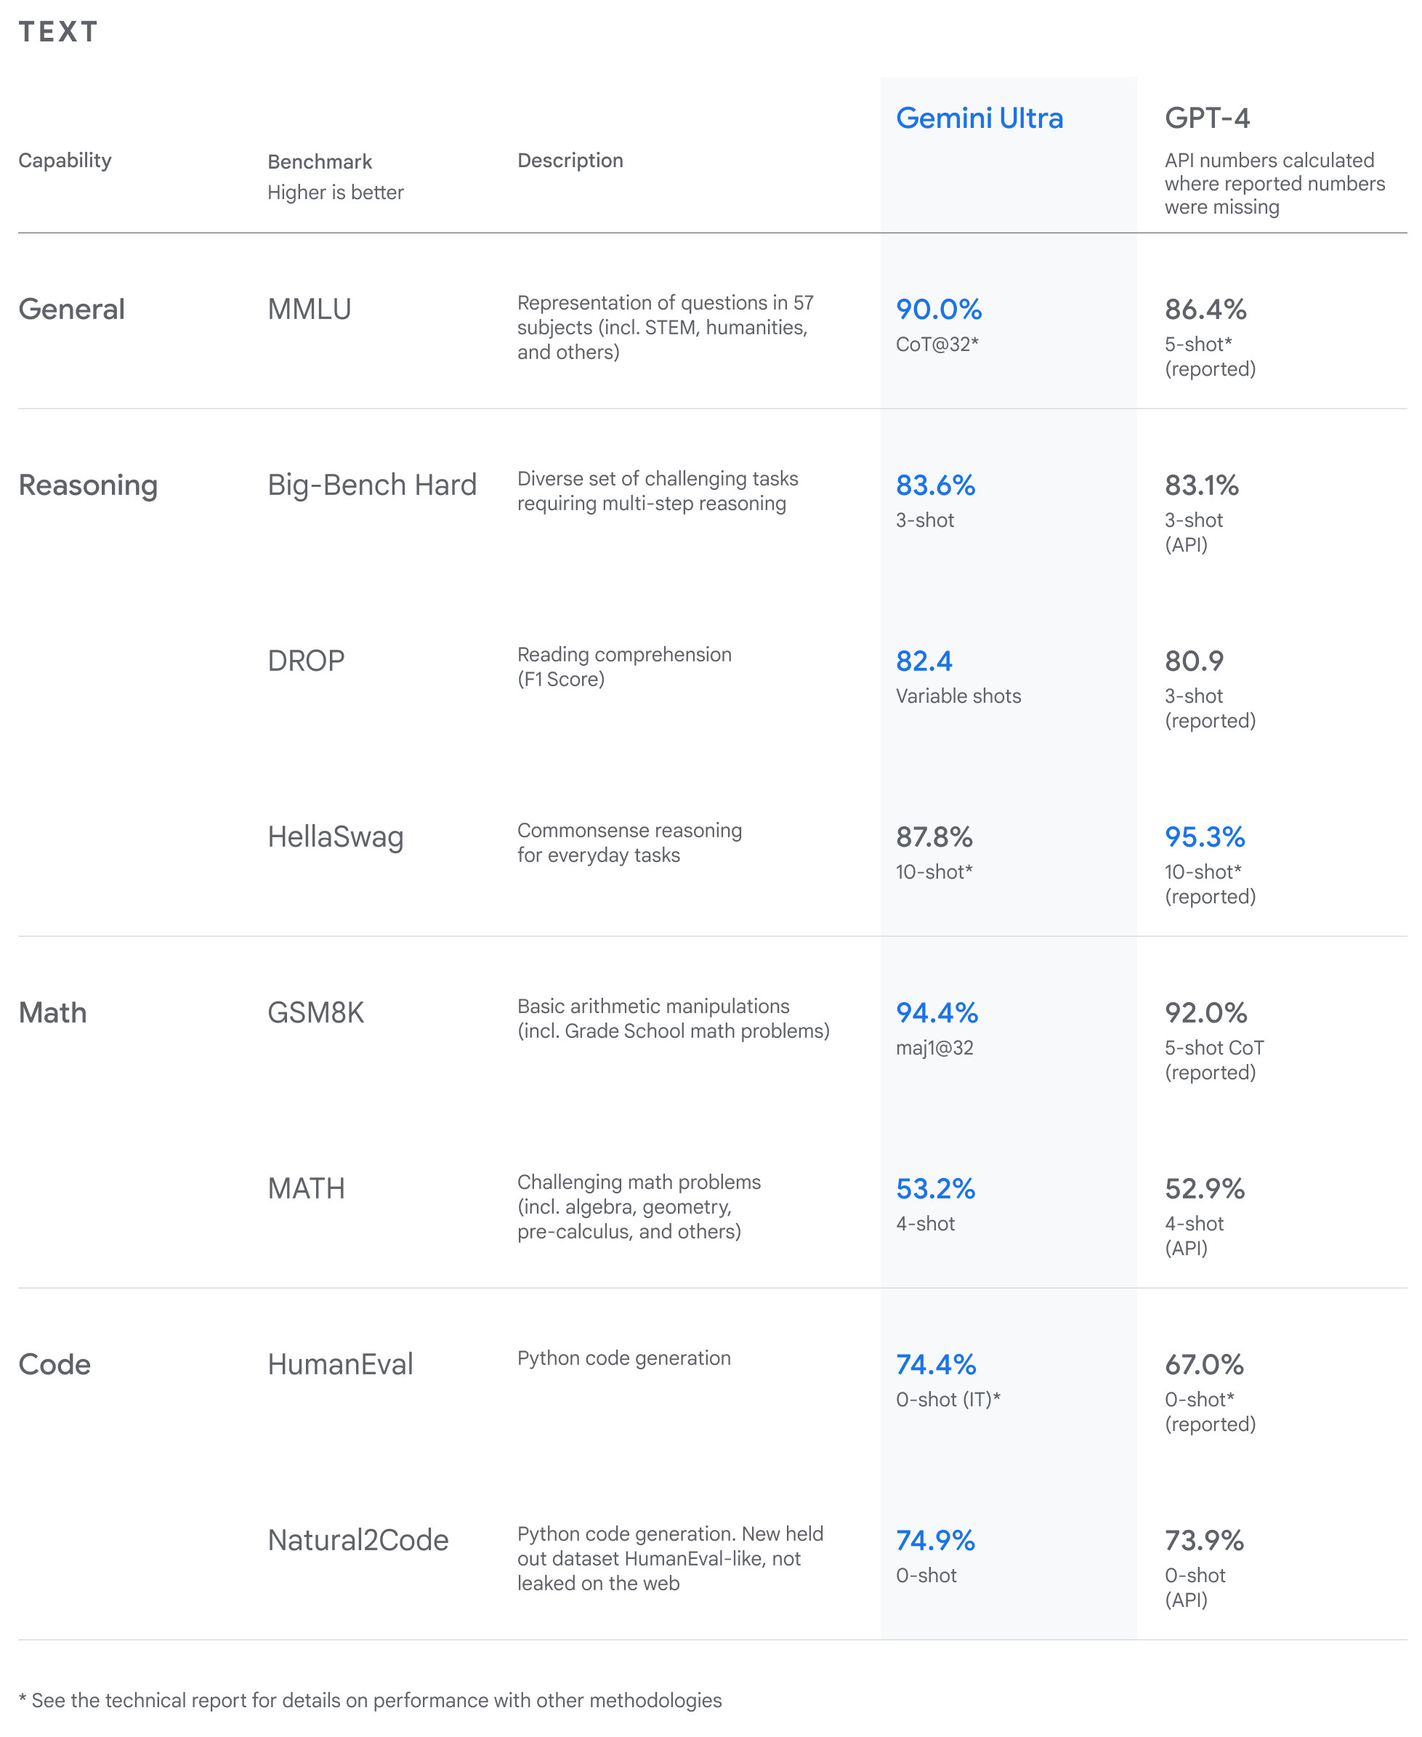The image size is (1422, 1737).
Task: Select the Natural2Code benchmark name
Action: (358, 1540)
